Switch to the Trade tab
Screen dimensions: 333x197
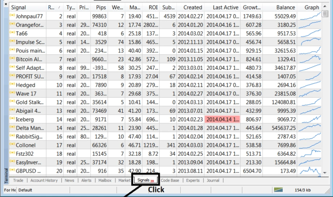tap(18, 180)
